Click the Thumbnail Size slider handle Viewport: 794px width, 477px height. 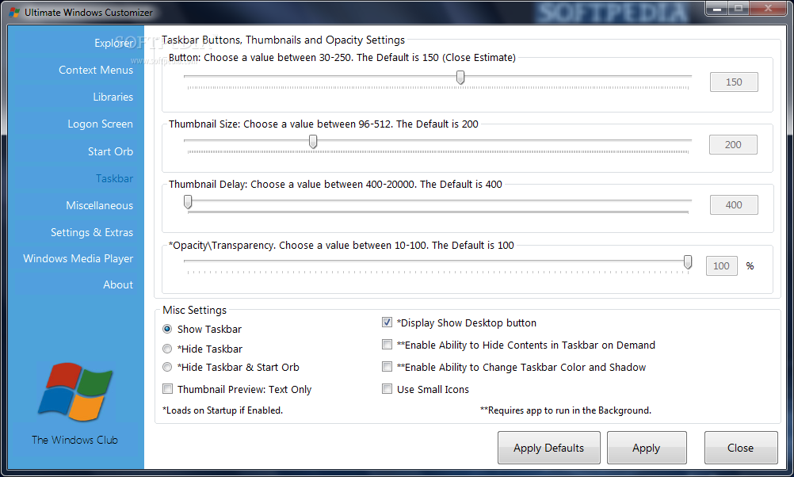(x=313, y=142)
